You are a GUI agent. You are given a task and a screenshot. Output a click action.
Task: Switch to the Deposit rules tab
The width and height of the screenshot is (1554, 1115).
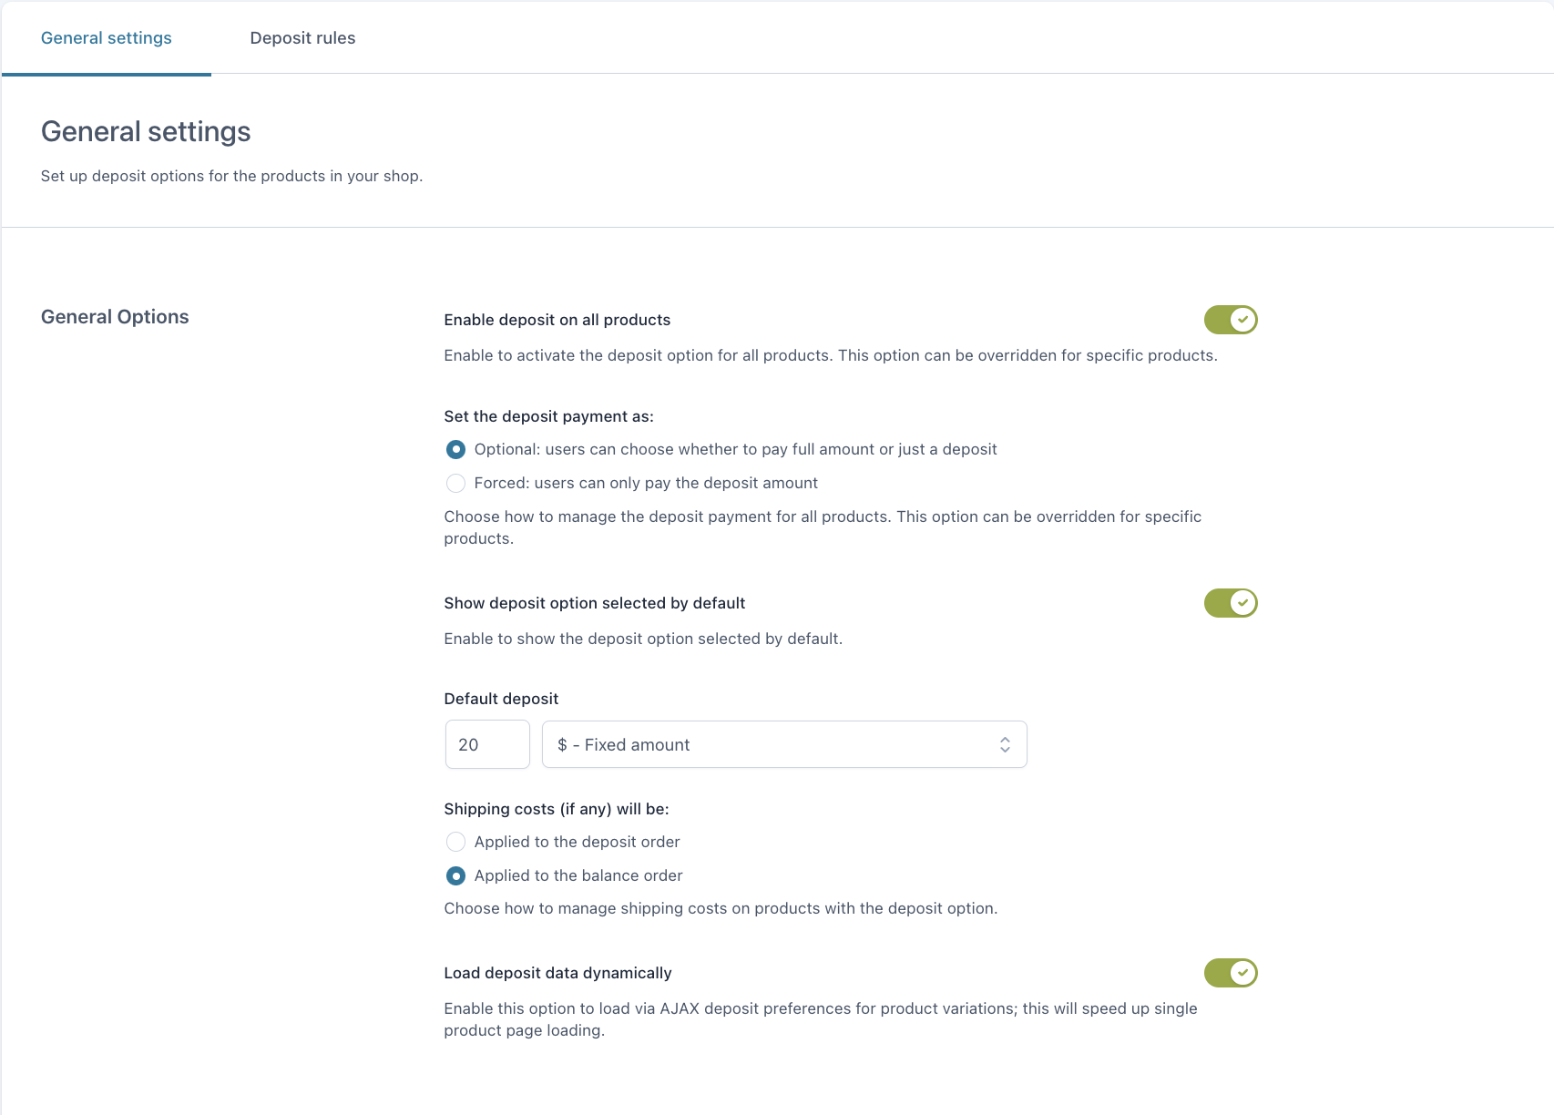(302, 38)
